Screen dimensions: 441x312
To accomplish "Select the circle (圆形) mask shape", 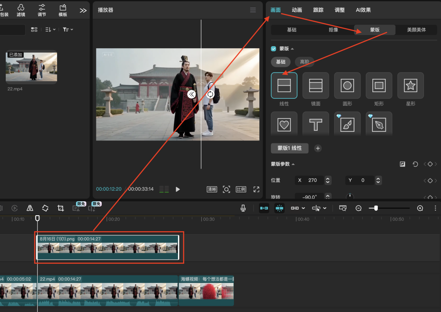I will [347, 85].
